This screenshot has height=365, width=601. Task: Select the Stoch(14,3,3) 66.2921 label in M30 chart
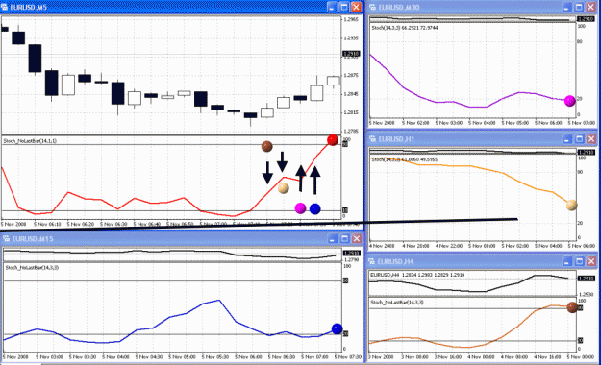(x=405, y=28)
